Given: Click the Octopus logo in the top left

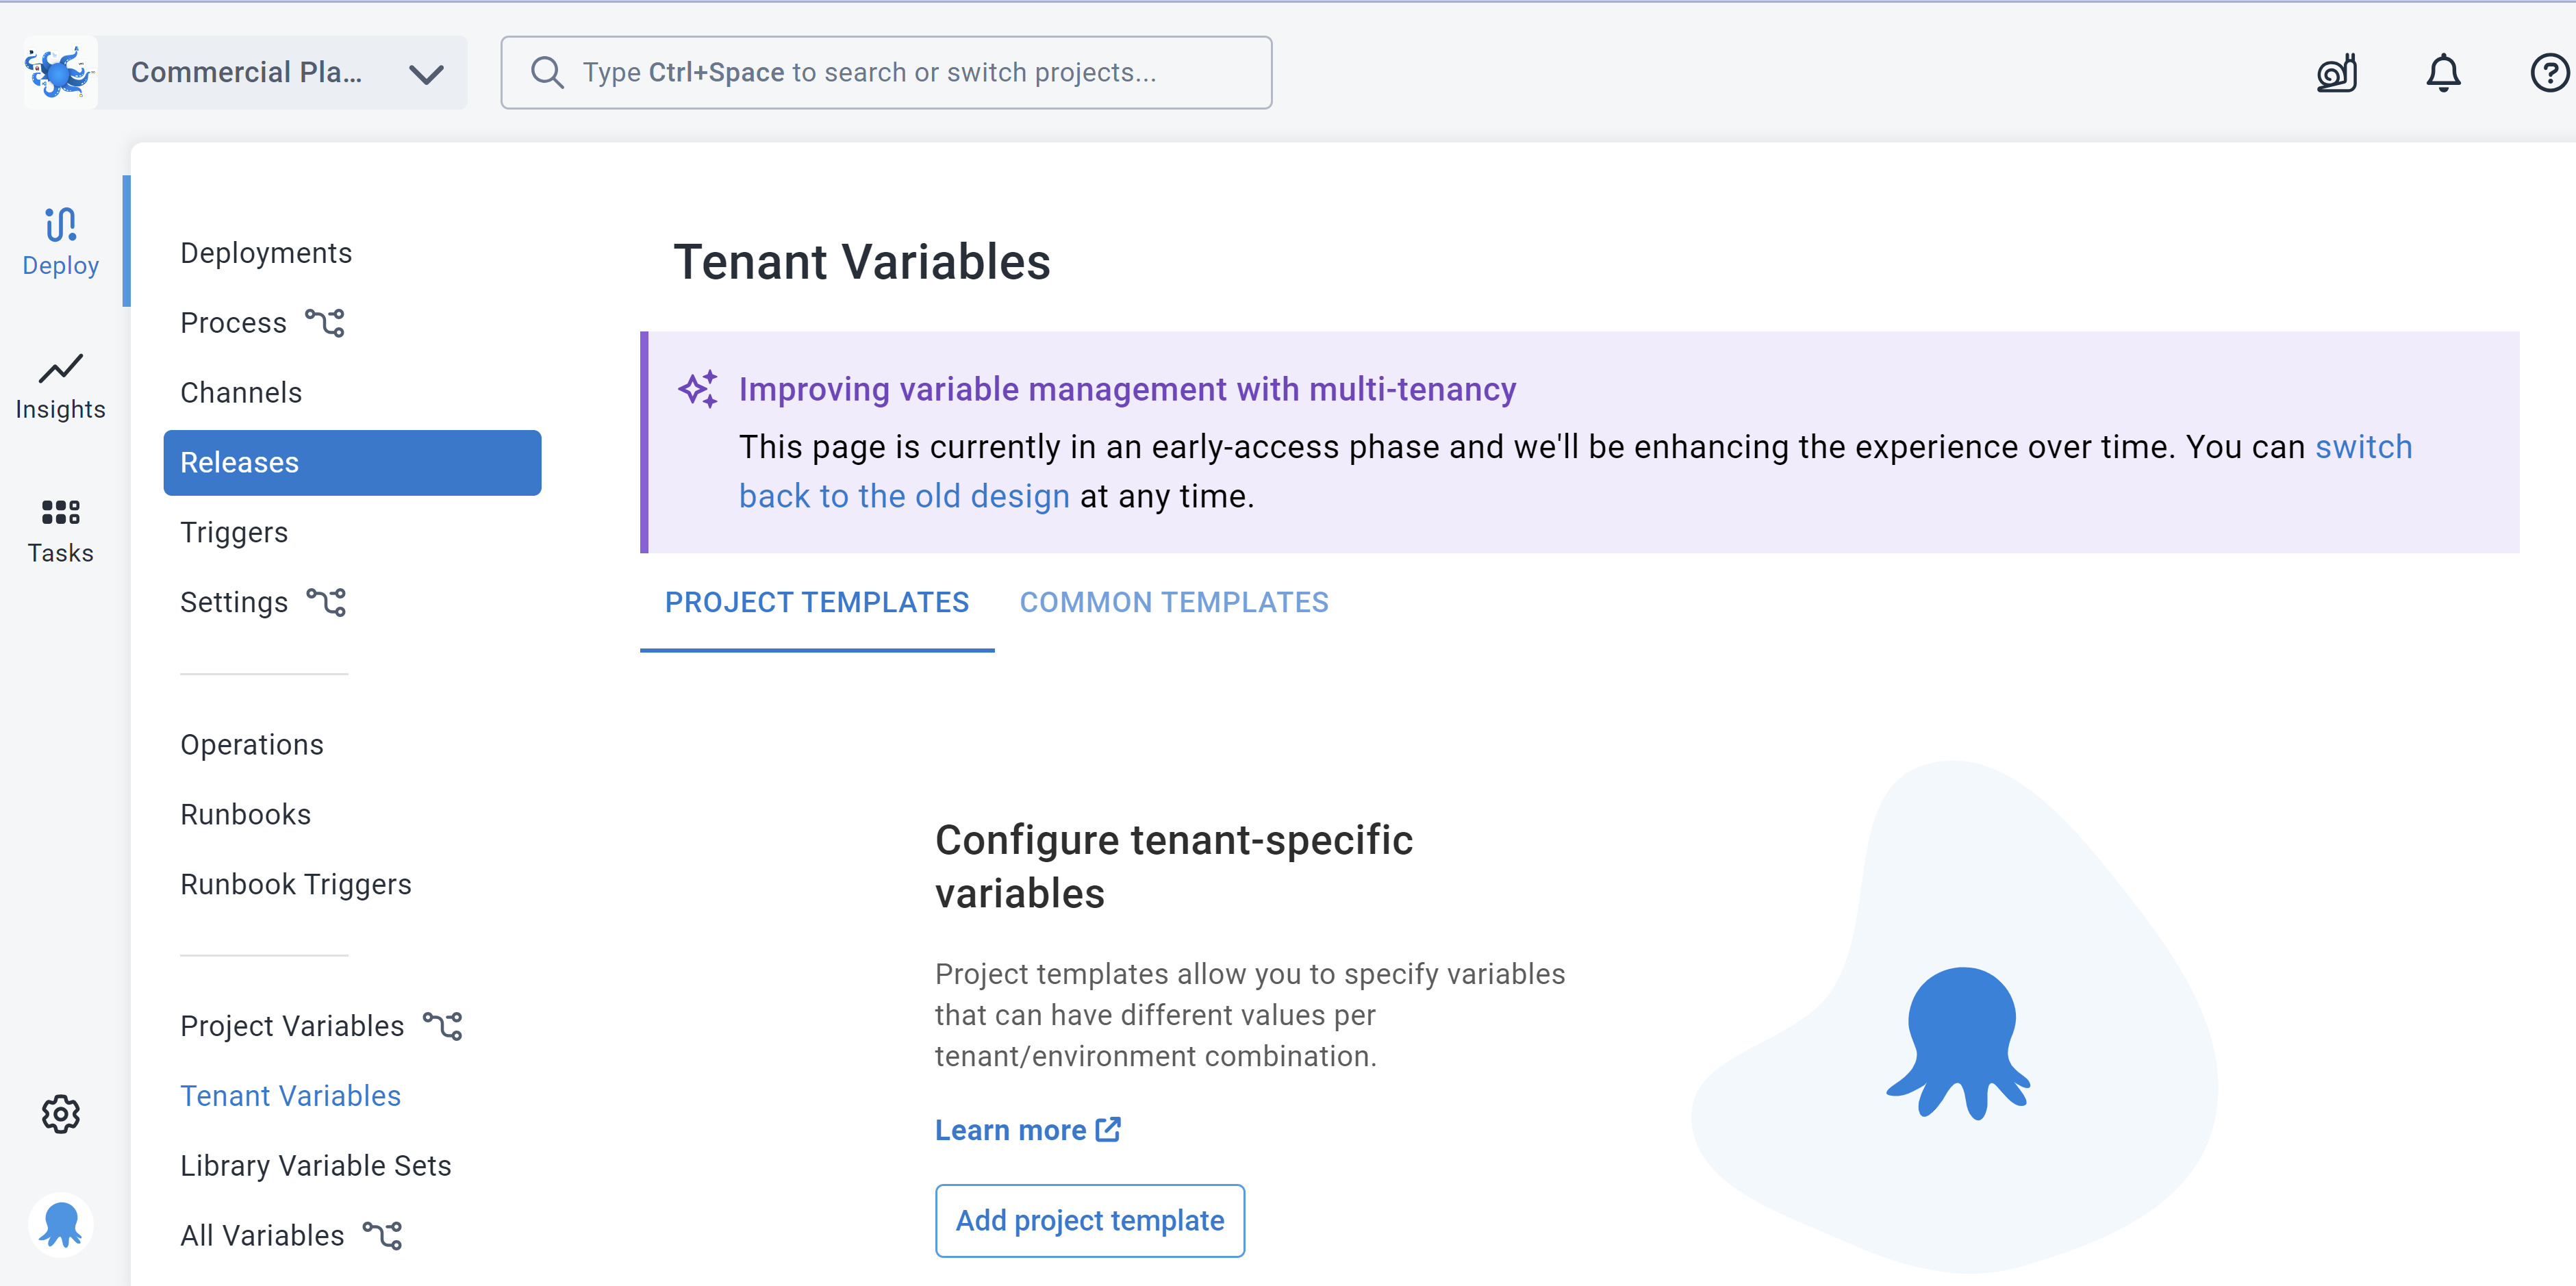Looking at the screenshot, I should pos(59,71).
